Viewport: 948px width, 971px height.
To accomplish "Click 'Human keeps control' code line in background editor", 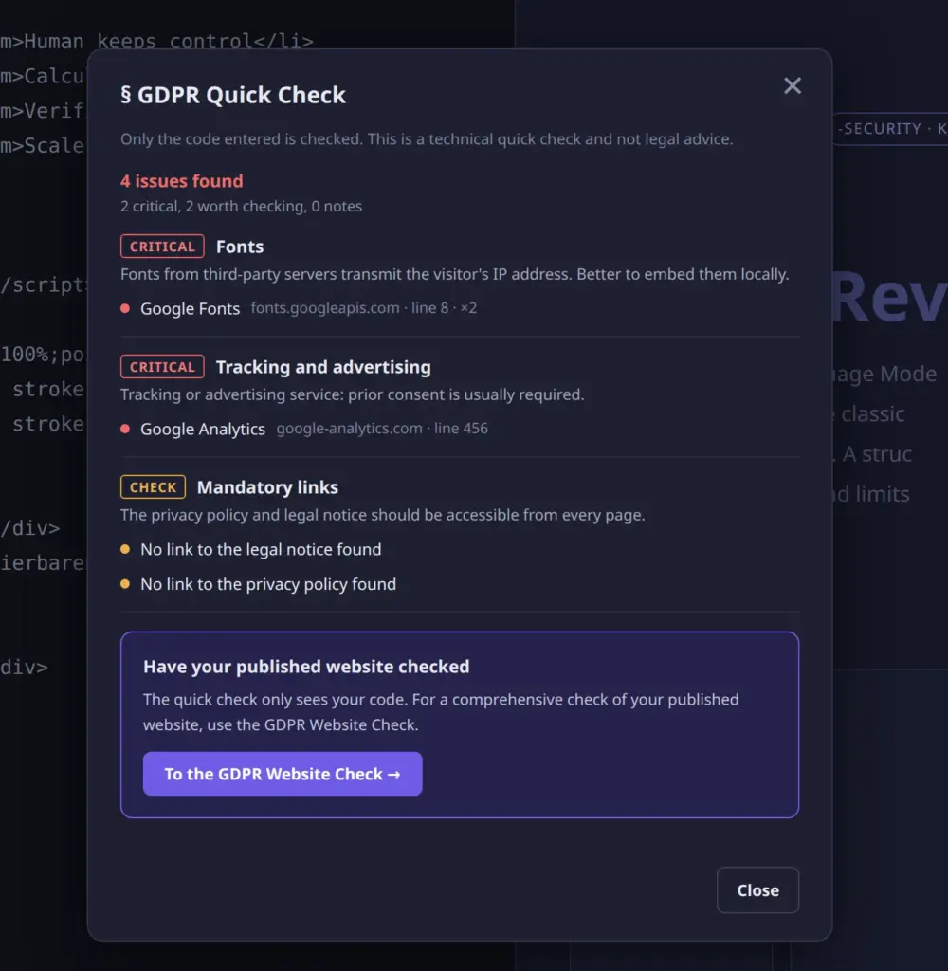I will click(x=156, y=42).
